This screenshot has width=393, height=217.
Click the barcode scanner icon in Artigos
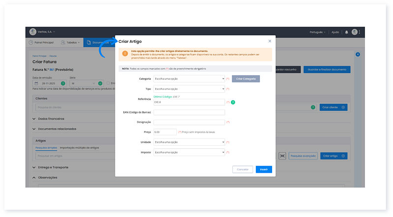[x=282, y=156]
